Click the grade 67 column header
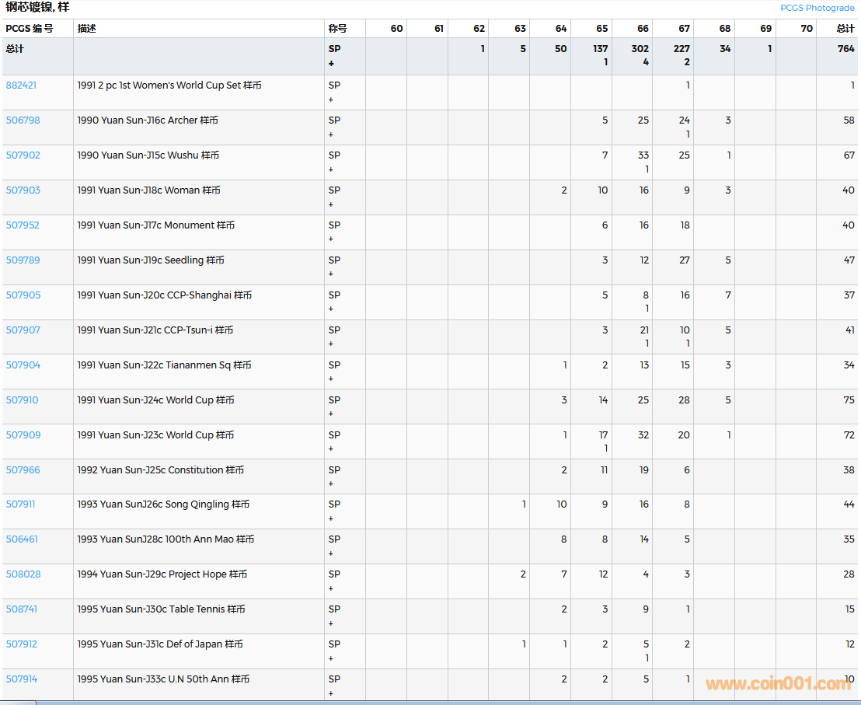Screen dimensions: 861x705 coord(684,29)
